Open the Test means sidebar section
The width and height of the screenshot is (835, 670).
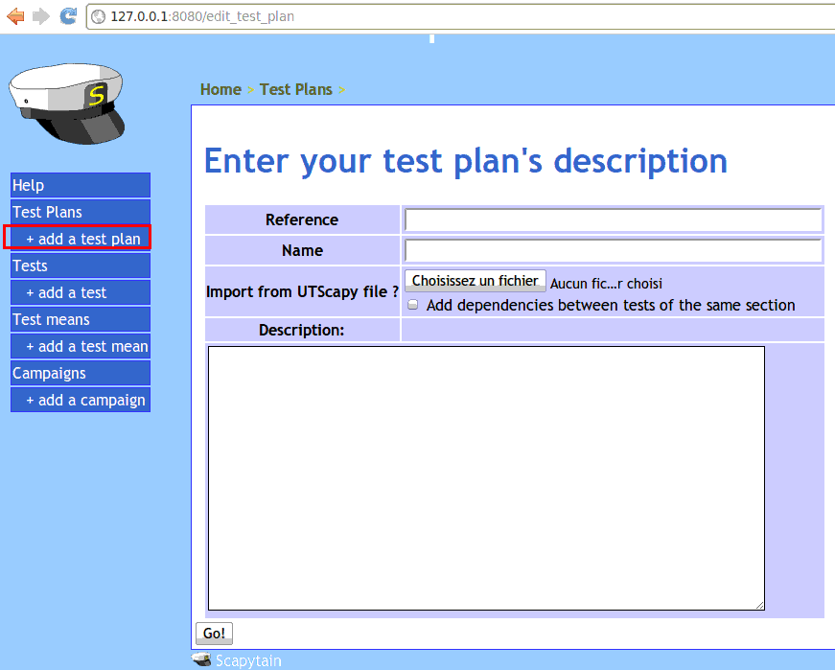[81, 319]
